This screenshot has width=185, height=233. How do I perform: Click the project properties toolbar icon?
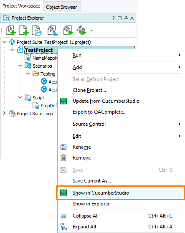(53, 30)
